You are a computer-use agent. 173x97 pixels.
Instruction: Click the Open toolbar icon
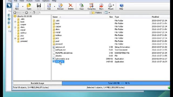click(29, 6)
